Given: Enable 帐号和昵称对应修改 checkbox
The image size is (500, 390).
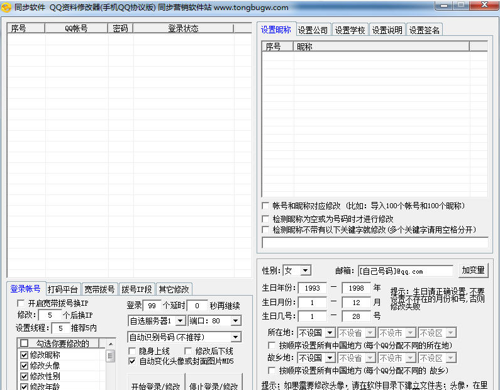Looking at the screenshot, I should coord(265,206).
